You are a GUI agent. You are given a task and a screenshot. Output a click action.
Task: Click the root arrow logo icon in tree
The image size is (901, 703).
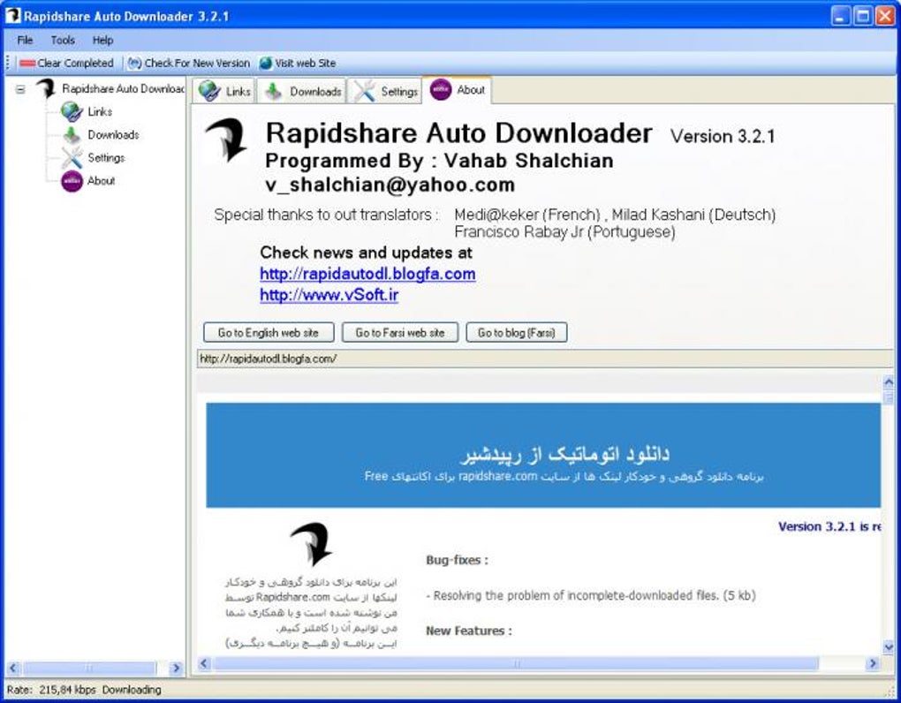pyautogui.click(x=46, y=89)
